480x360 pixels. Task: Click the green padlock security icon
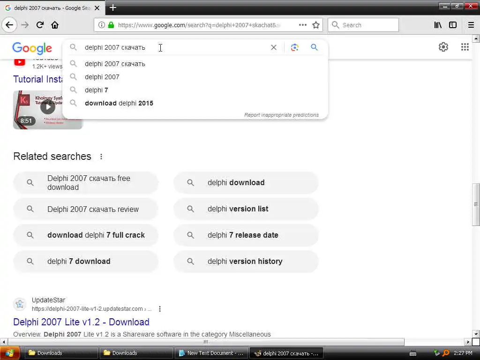coord(111,25)
